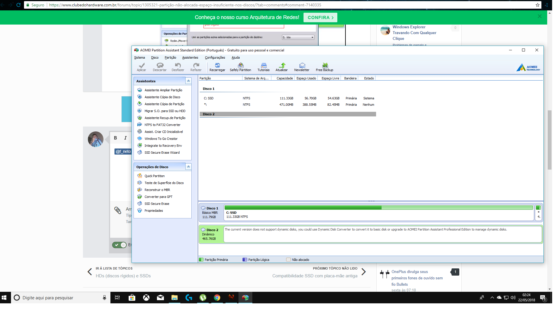Click Bold button in forum editor

115,138
